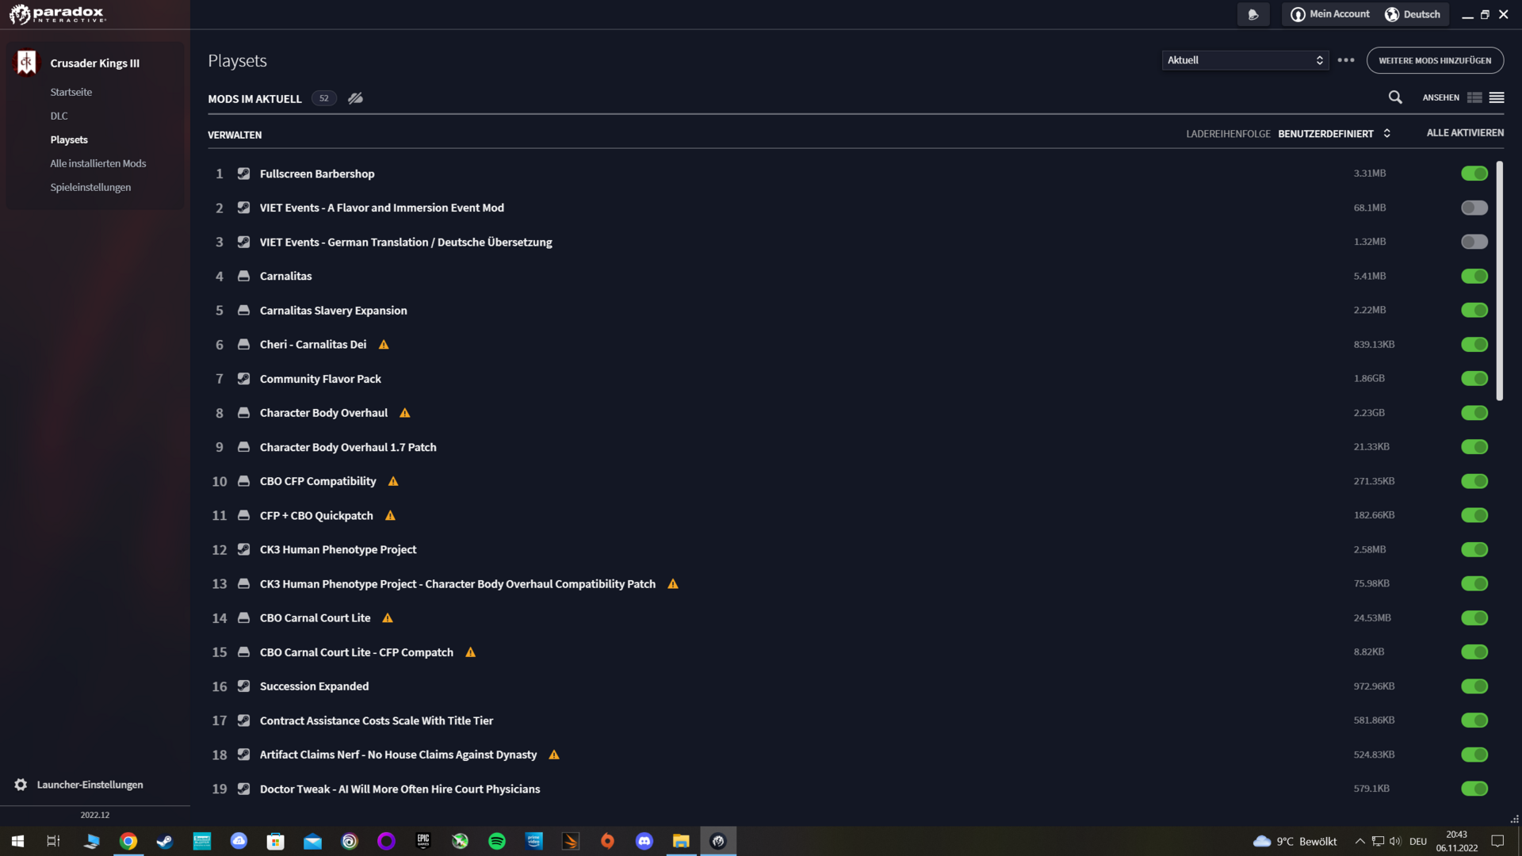Click Steam source icon of Community Flavor Pack
This screenshot has width=1522, height=856.
(244, 379)
